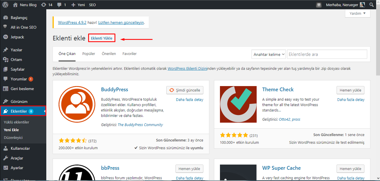Open Daha fazla detay for WP Super Cache
Image resolution: width=380 pixels, height=181 pixels.
pos(351,178)
